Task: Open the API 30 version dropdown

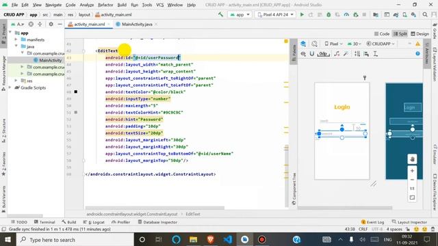Action: coord(354,44)
